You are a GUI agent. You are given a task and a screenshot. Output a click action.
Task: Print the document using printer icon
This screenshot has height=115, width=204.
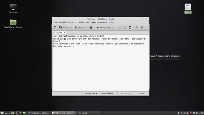(91, 27)
